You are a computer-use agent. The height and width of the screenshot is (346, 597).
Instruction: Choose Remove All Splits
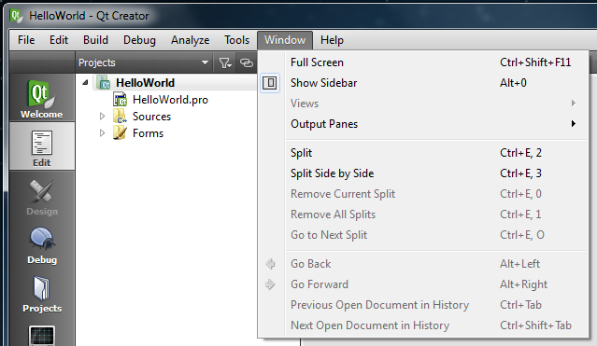click(423, 215)
